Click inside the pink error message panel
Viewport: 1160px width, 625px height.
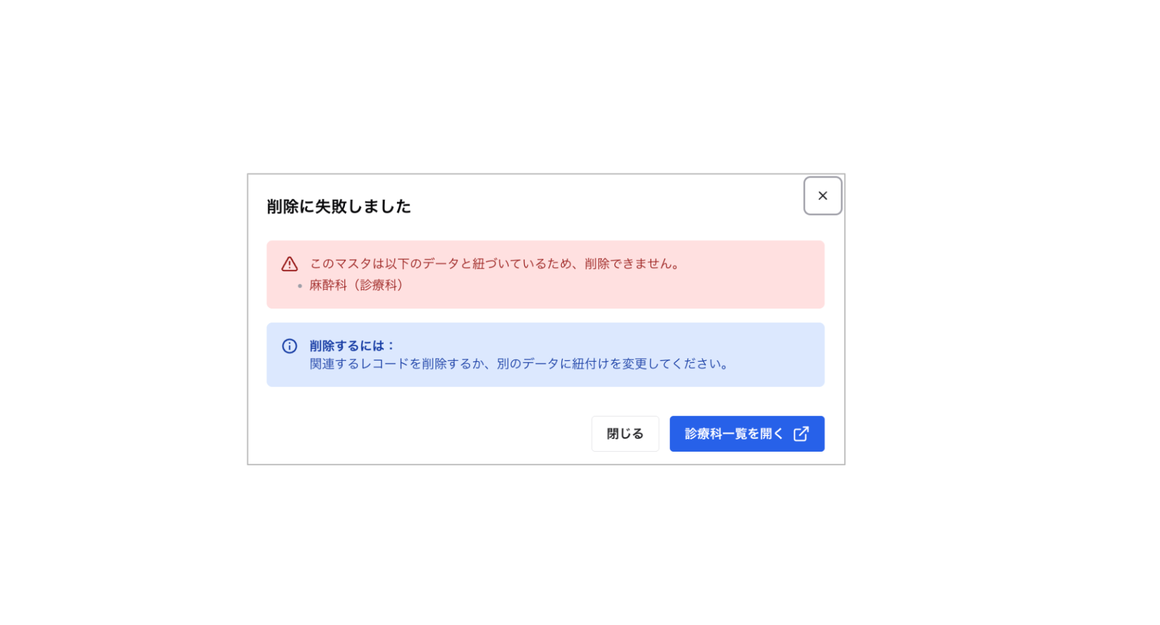coord(545,274)
